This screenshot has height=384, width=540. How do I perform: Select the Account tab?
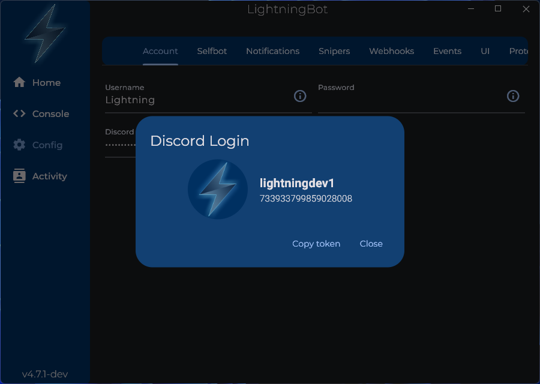coord(160,51)
